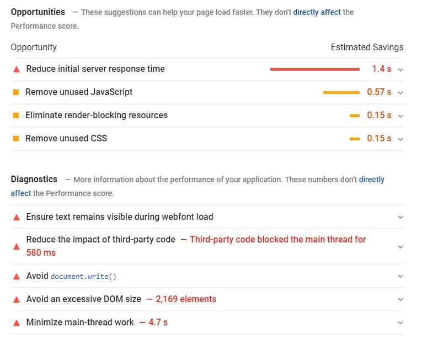Click the red 1.4 s savings bar
Viewport: 422px width, 338px height.
pos(314,69)
